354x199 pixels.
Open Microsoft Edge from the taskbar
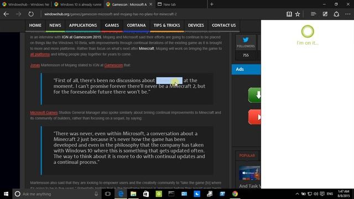[x=121, y=194]
